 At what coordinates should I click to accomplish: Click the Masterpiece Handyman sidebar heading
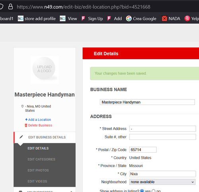point(45,95)
